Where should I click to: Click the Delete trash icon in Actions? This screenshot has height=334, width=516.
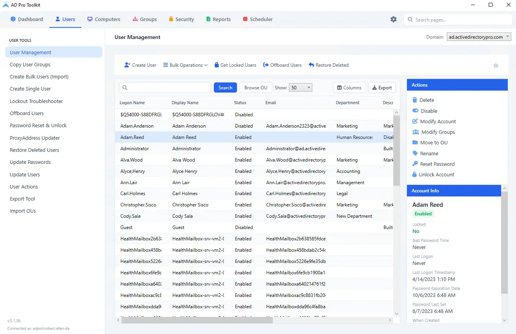pos(415,100)
